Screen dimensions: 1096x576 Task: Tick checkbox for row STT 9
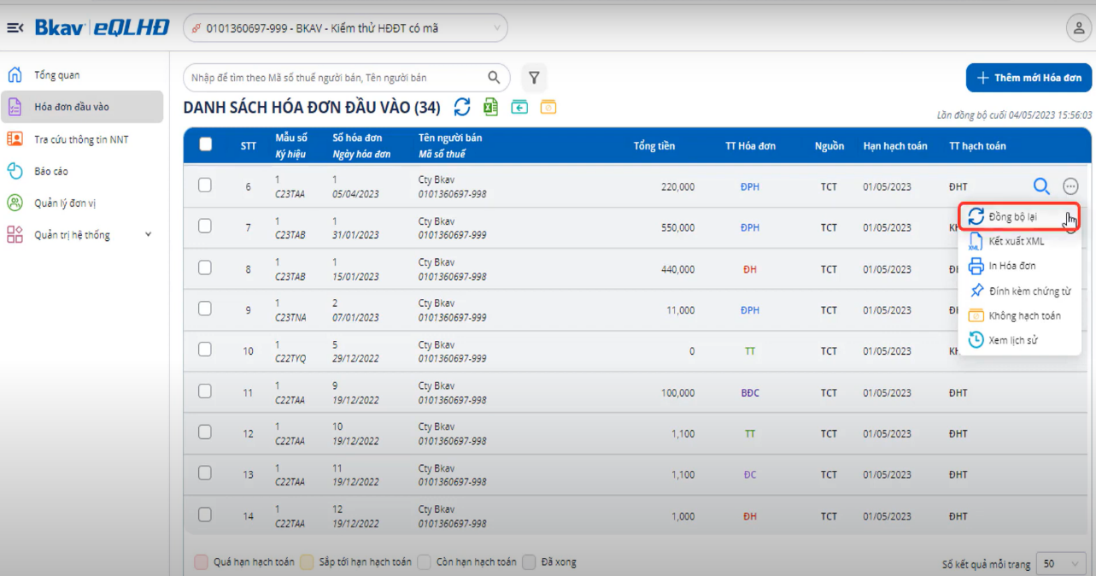tap(205, 309)
